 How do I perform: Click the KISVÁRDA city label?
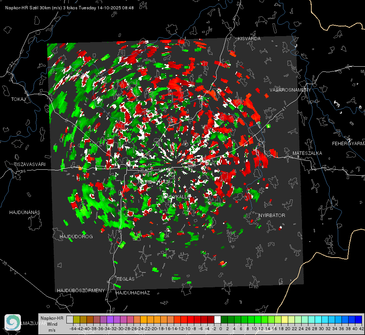(249, 39)
